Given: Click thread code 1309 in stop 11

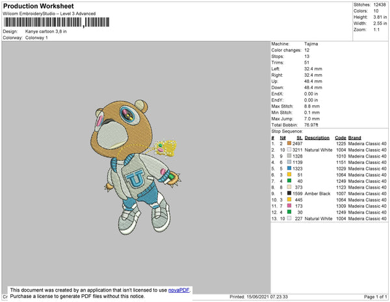Looking at the screenshot, I should 341,206.
